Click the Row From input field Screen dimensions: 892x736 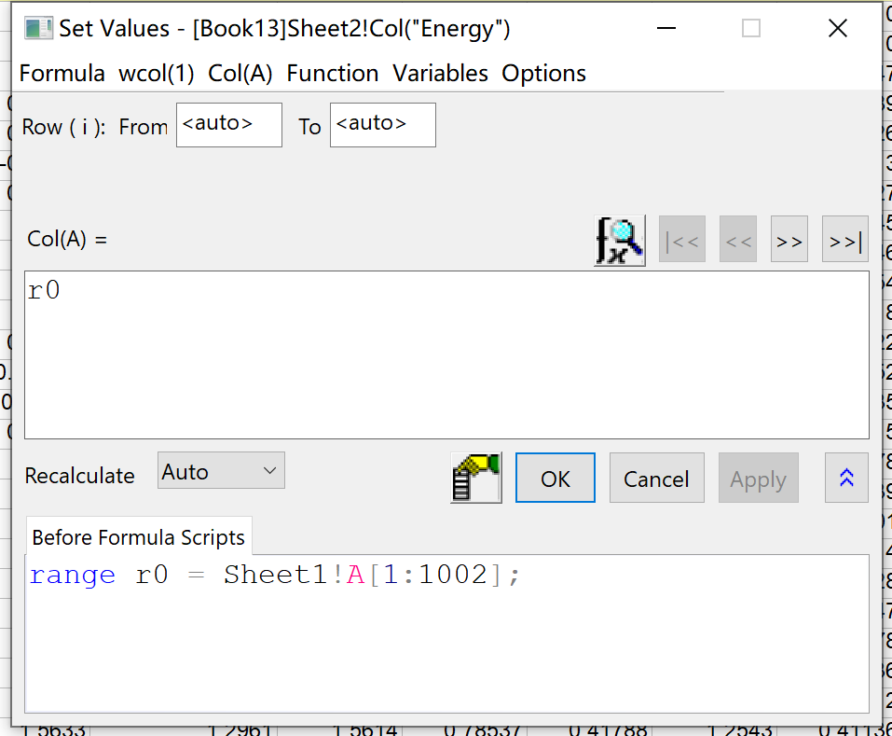[228, 125]
